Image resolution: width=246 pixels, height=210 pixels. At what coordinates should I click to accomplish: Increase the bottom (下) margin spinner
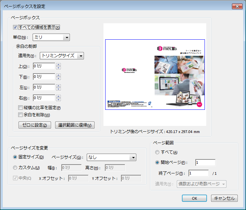pyautogui.click(x=58, y=75)
